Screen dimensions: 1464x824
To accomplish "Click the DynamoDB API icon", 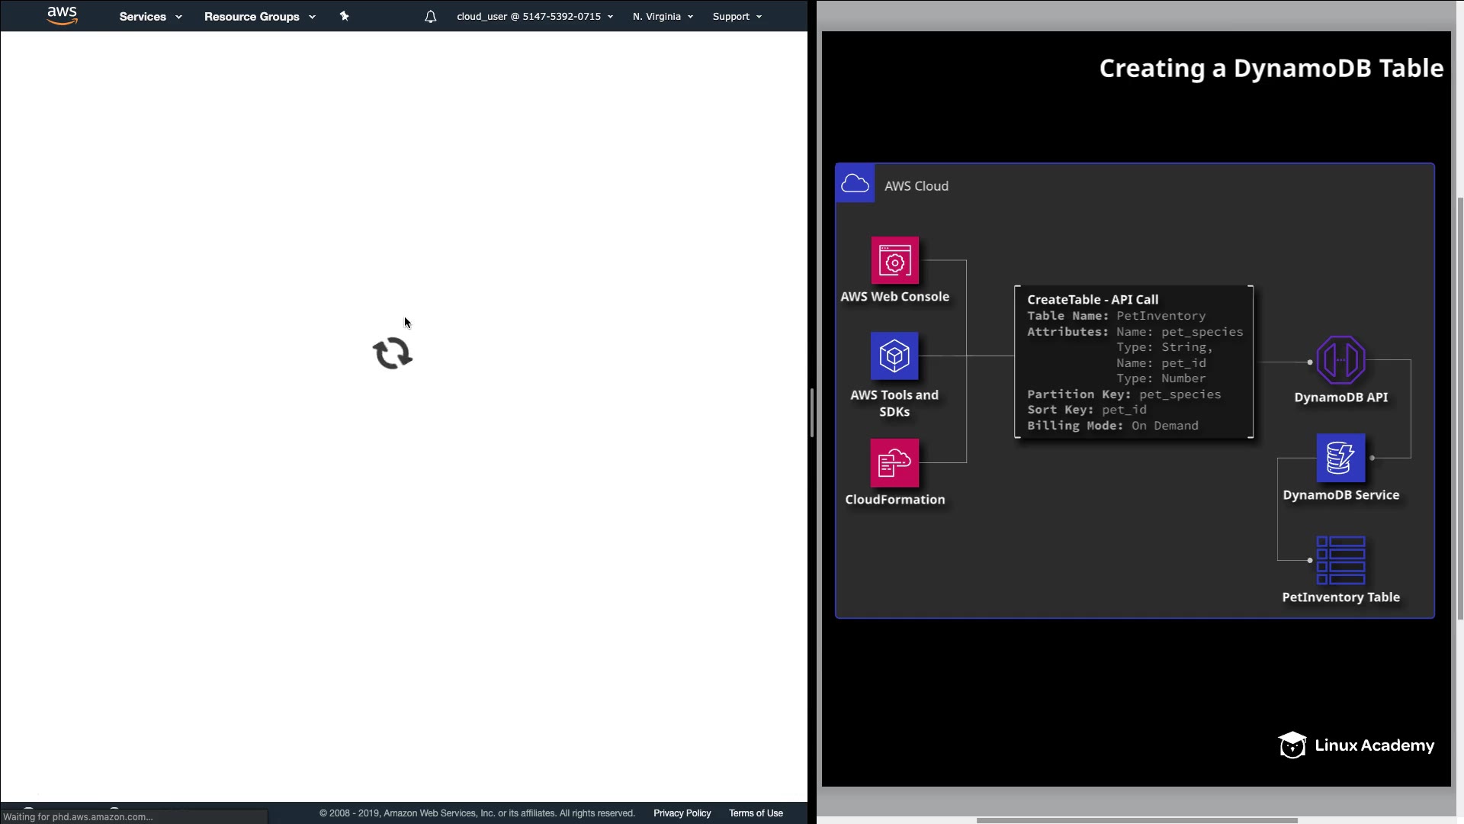I will (1340, 360).
